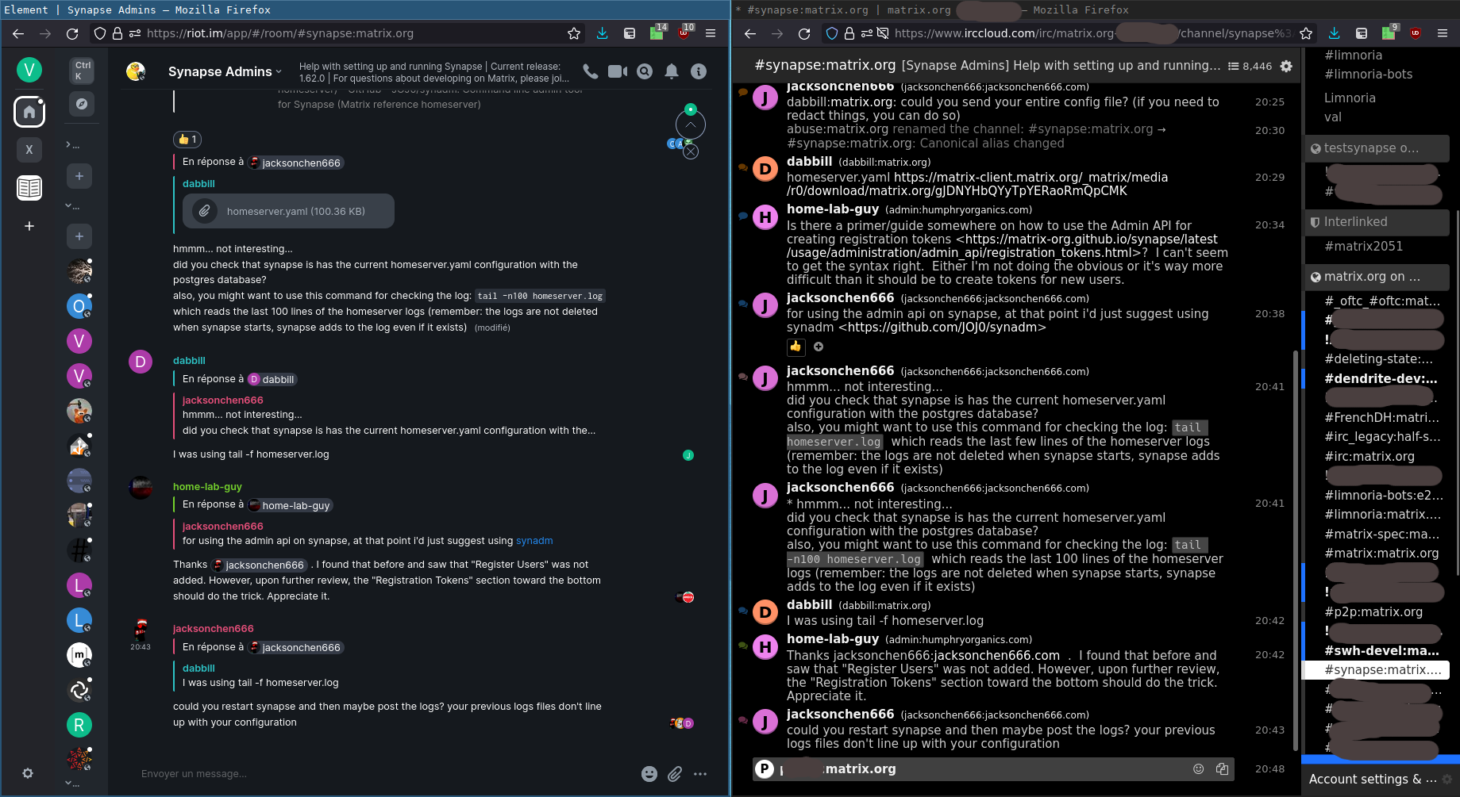Viewport: 1460px width, 797px height.
Task: Open jacksonchen666 mention pill in Thanks message
Action: pyautogui.click(x=259, y=565)
